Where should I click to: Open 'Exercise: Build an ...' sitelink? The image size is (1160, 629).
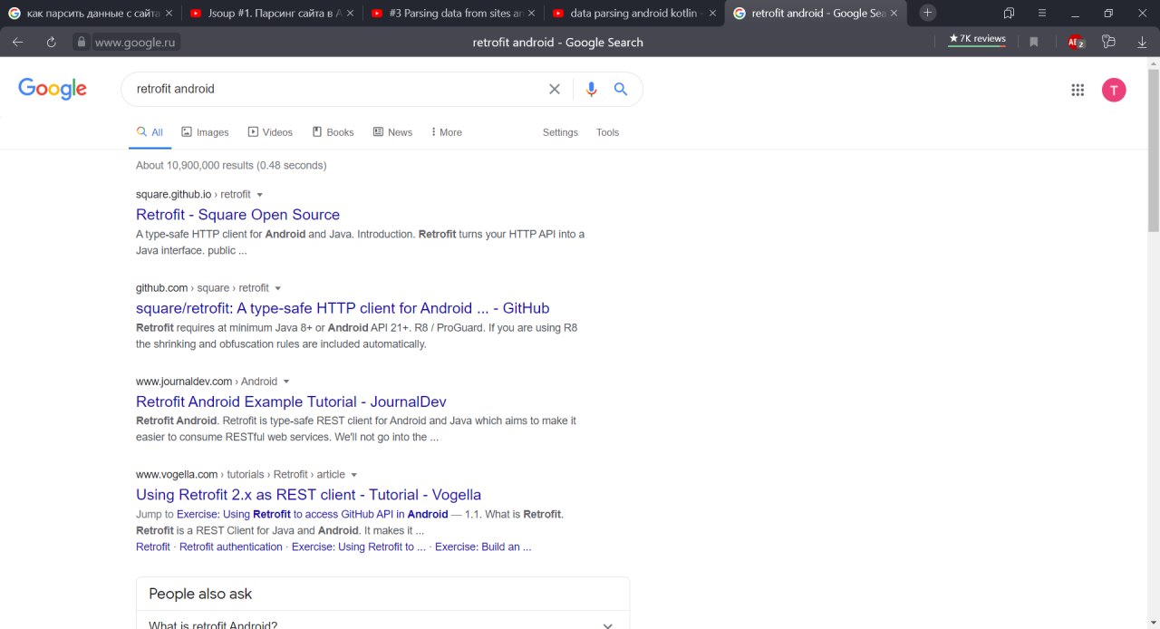point(483,547)
